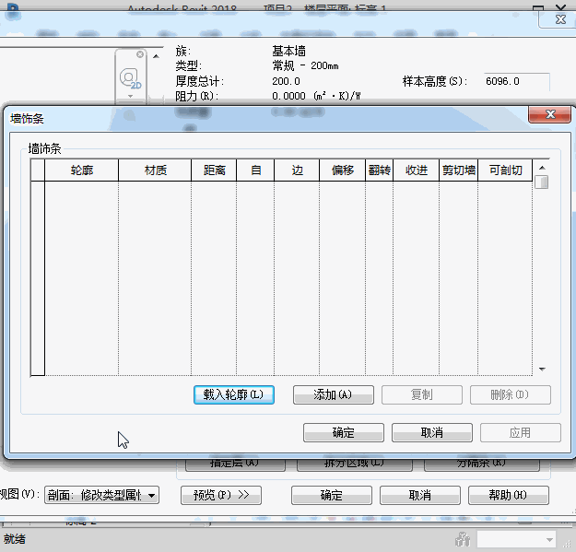Click 取消 in the bottom assembly dialog
Image resolution: width=576 pixels, height=552 pixels.
419,496
